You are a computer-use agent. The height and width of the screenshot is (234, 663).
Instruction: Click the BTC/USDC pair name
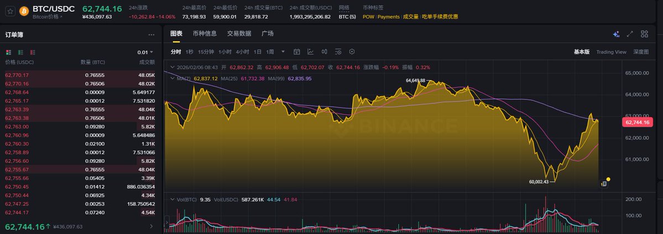point(54,9)
